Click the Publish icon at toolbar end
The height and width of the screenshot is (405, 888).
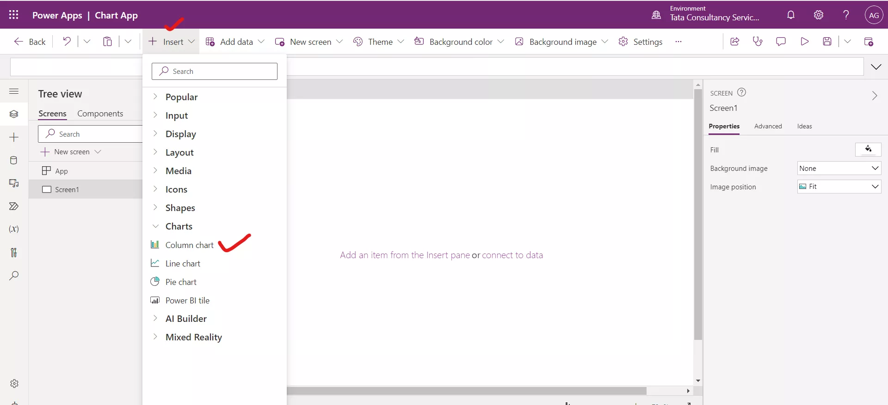click(869, 42)
